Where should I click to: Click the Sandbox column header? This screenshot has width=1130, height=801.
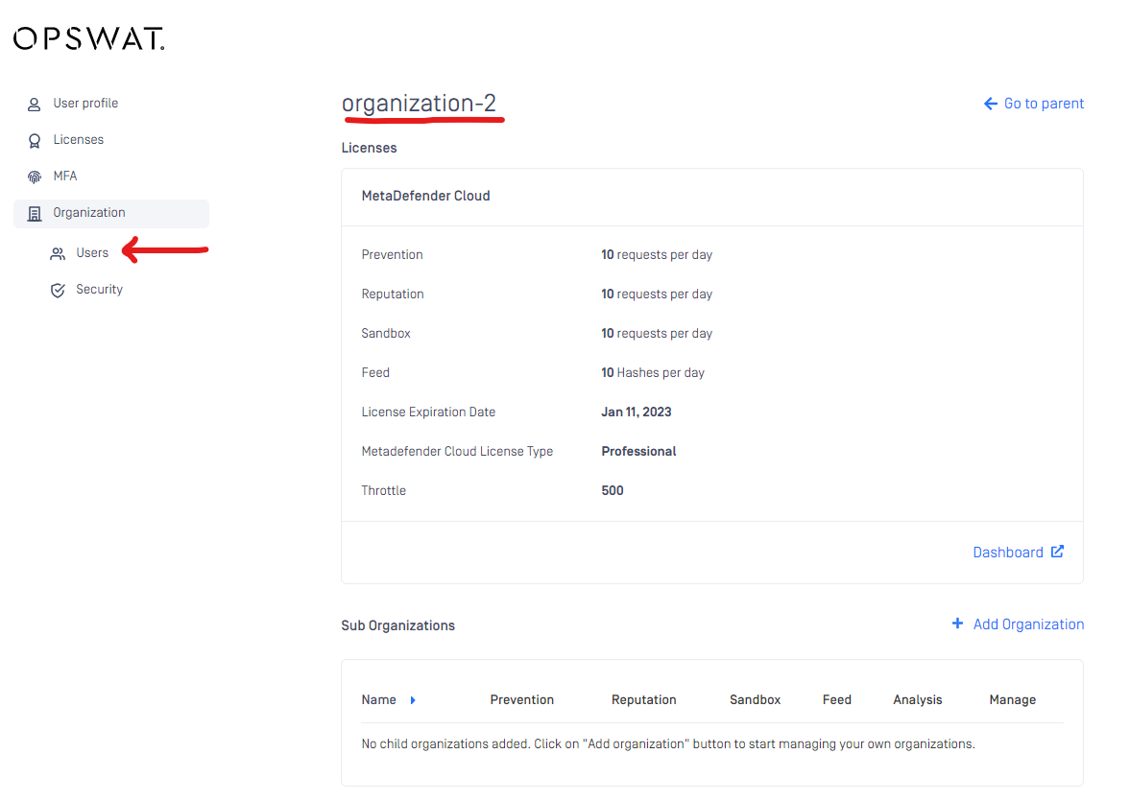click(x=755, y=700)
